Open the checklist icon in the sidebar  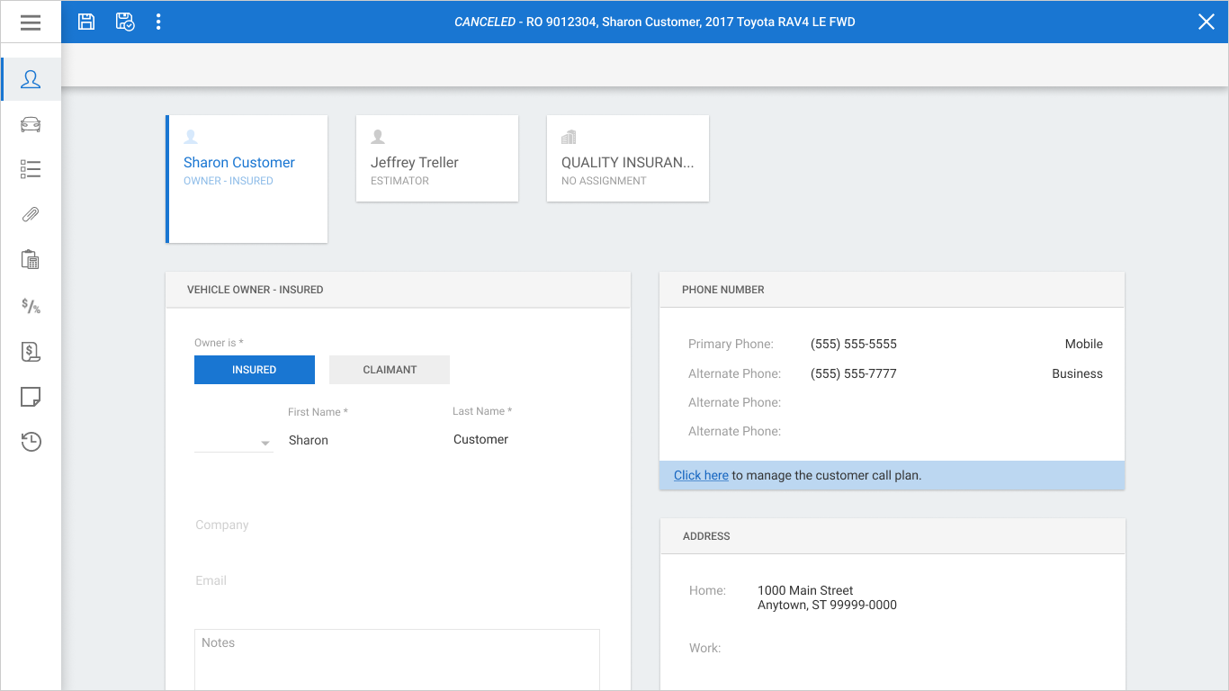tap(31, 169)
